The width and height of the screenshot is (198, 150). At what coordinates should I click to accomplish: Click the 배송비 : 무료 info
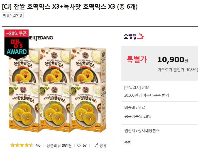(x=135, y=107)
